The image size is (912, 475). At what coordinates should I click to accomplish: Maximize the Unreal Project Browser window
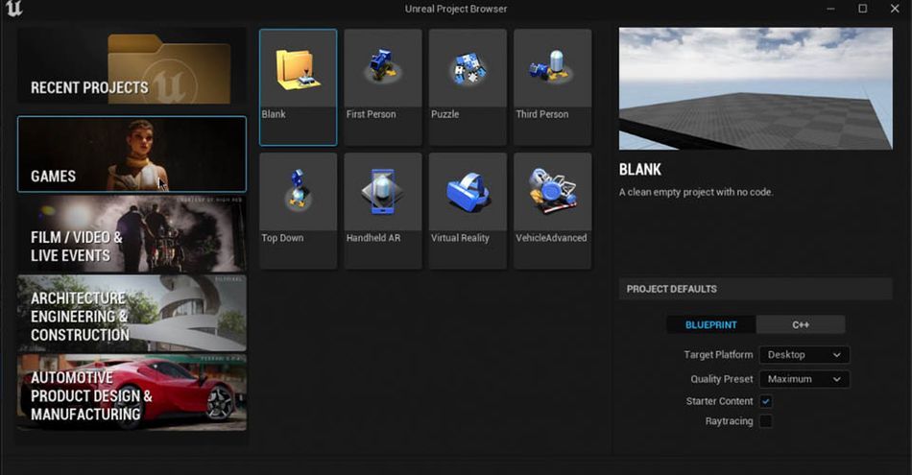[x=863, y=9]
